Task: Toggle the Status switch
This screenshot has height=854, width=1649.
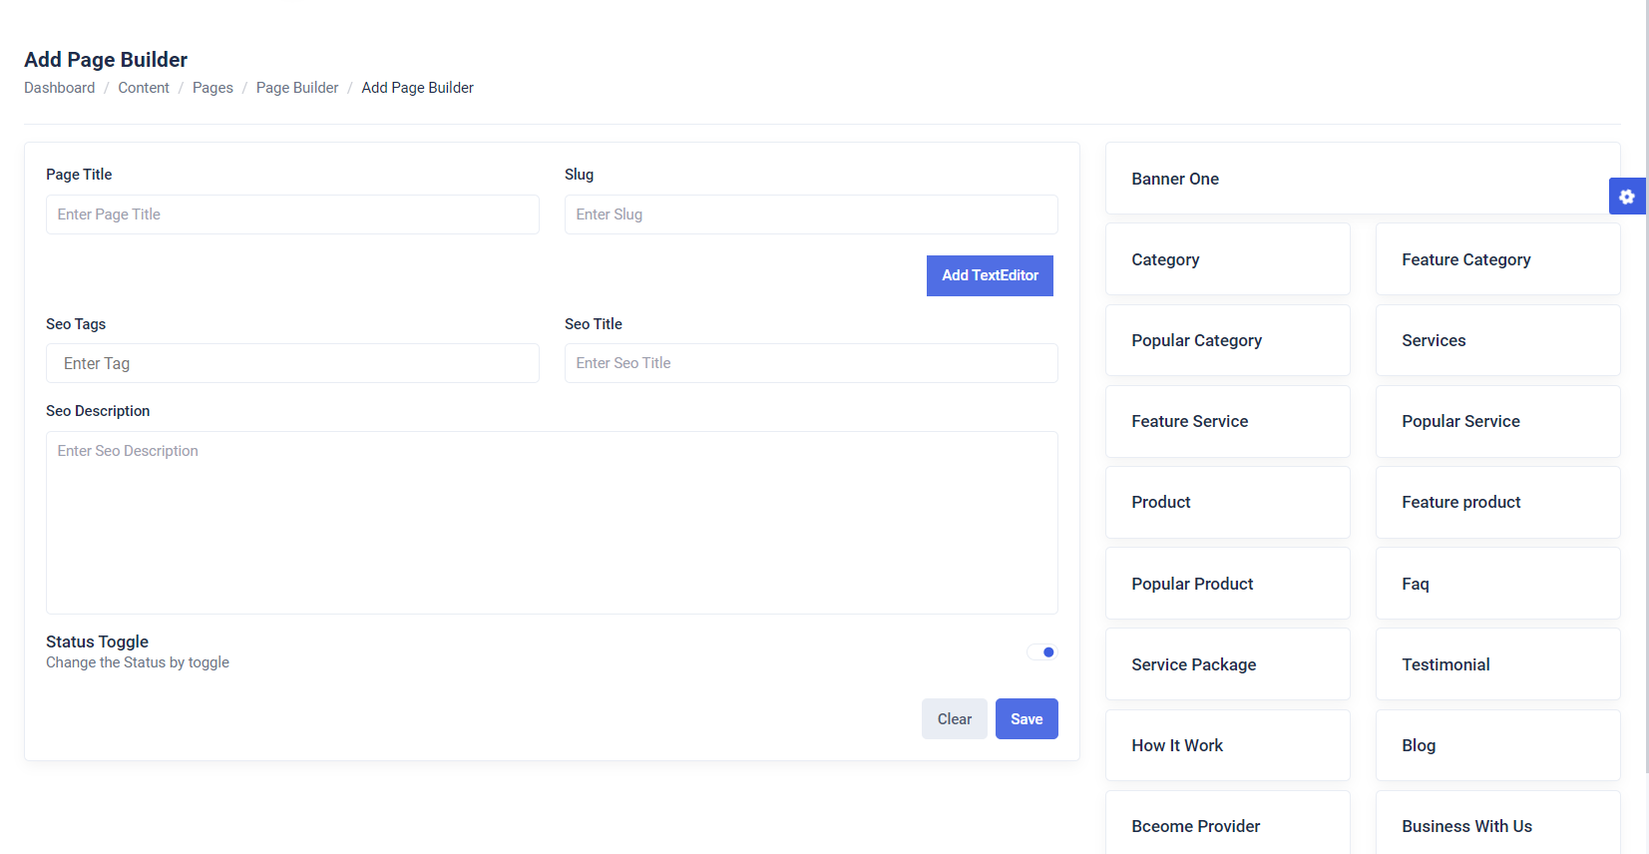Action: coord(1041,652)
